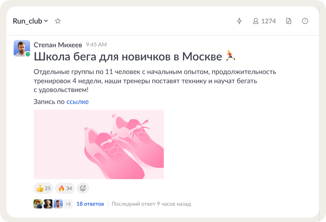Select the first replier avatar in thread
This screenshot has height=222, width=326.
click(38, 204)
